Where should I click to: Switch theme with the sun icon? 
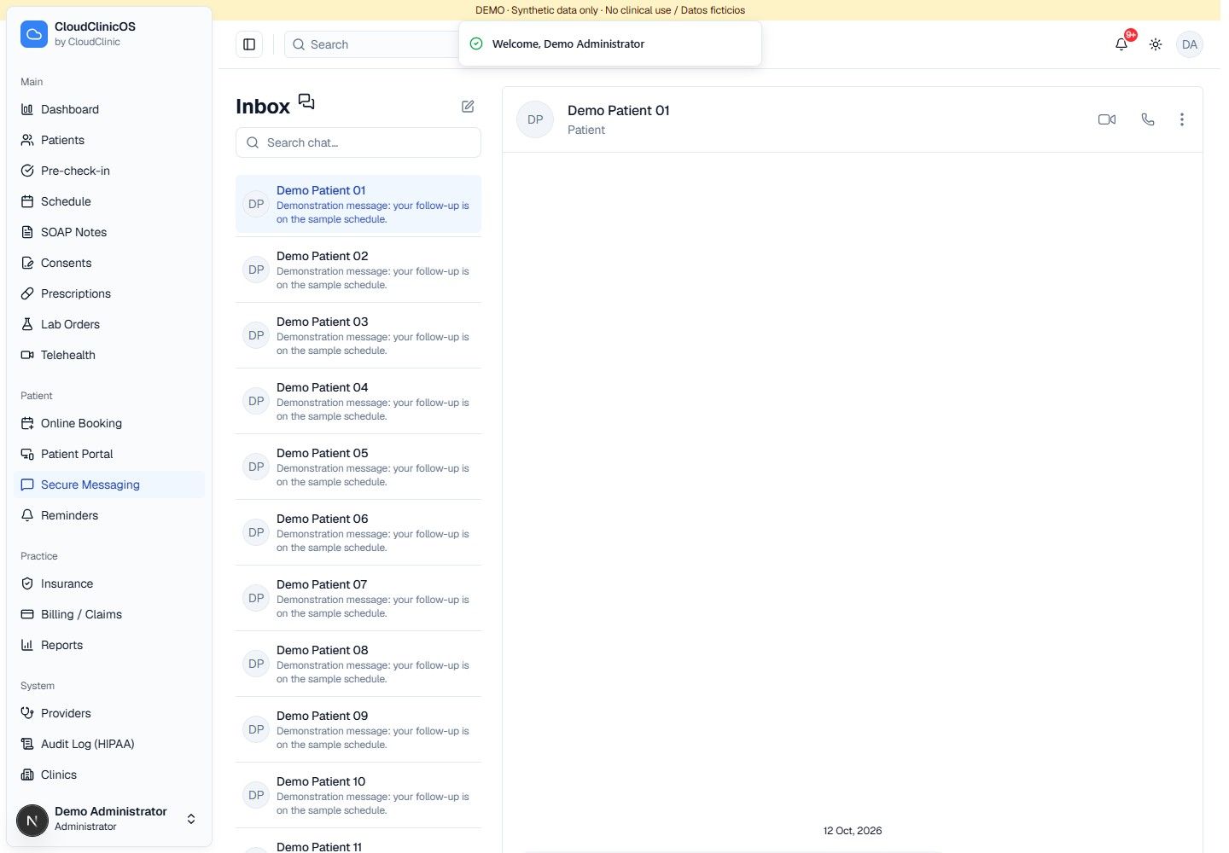pos(1156,44)
